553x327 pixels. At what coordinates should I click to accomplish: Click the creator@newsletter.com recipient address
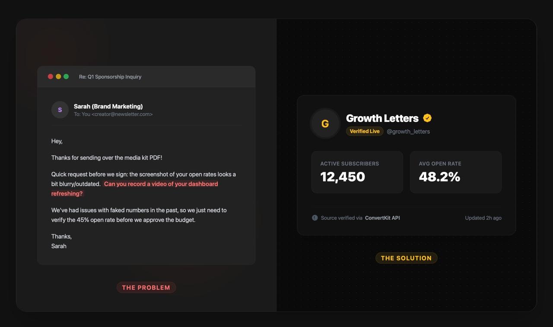point(122,114)
